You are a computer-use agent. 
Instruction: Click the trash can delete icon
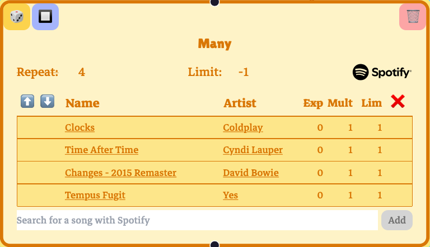click(x=413, y=17)
